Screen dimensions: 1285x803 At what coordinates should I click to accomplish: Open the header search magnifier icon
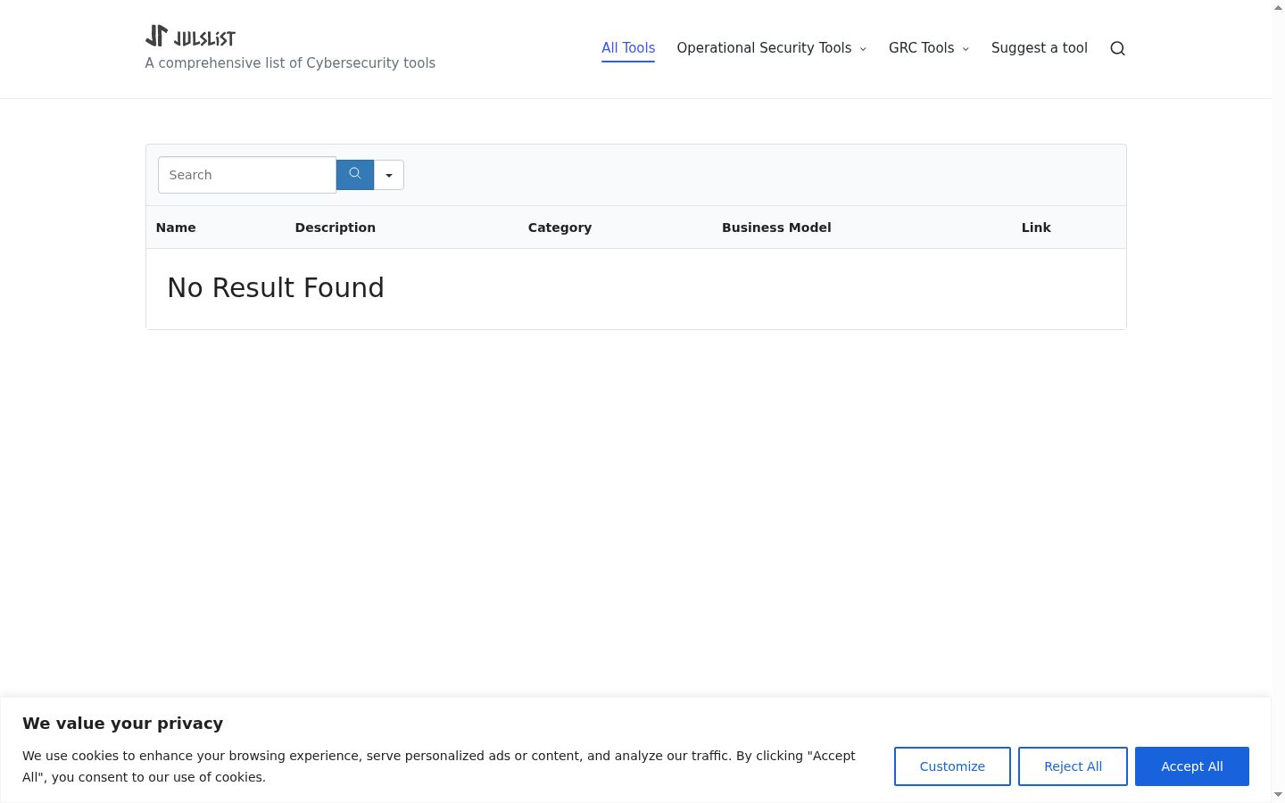click(1117, 48)
